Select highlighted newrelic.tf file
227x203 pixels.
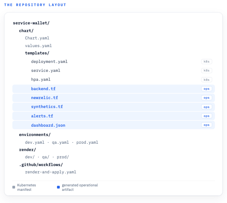pyautogui.click(x=113, y=98)
